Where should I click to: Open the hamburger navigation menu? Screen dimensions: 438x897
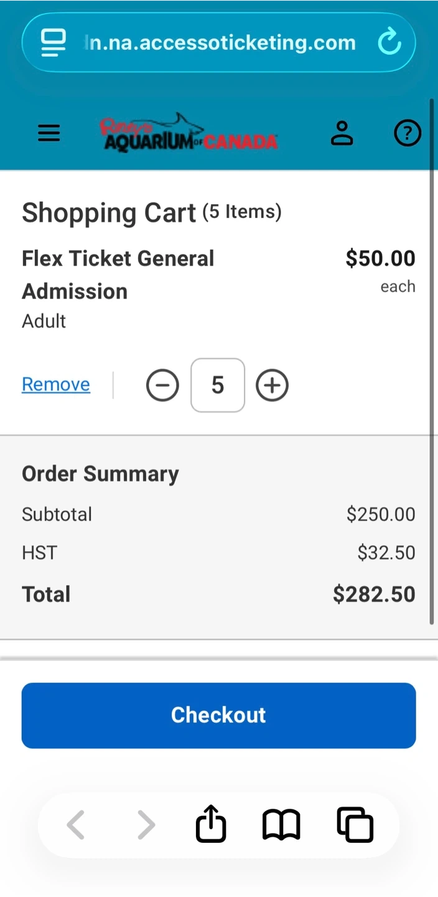coord(49,133)
